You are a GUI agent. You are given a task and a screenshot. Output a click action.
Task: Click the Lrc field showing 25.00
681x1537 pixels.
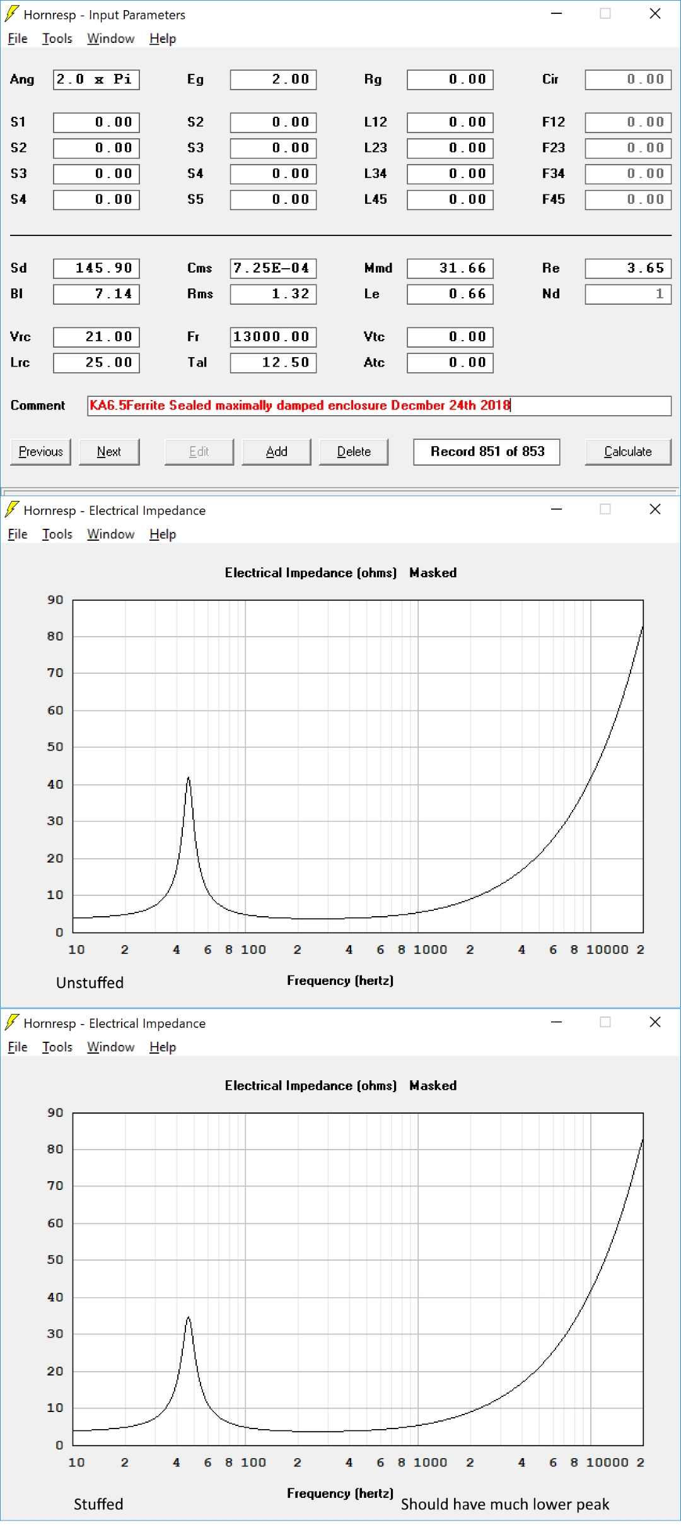coord(96,363)
